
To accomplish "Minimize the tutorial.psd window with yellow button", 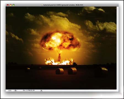I will tap(11, 5).
